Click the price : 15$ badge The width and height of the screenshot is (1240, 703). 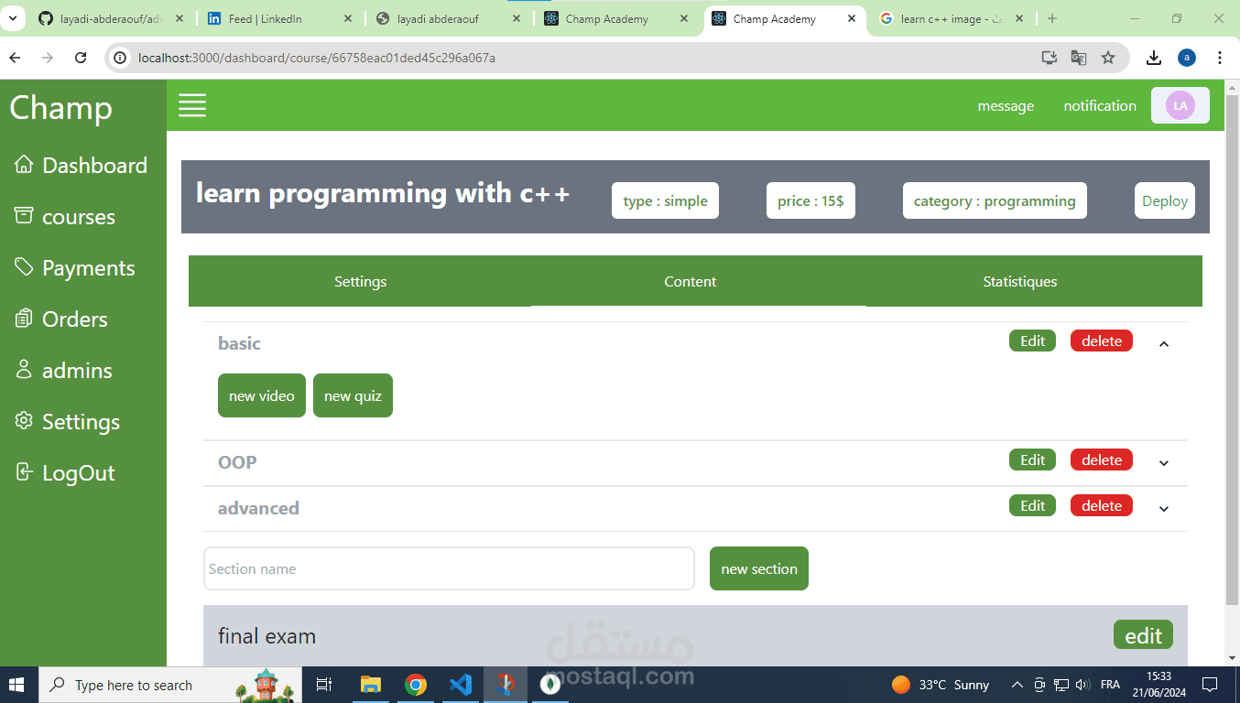pos(810,200)
